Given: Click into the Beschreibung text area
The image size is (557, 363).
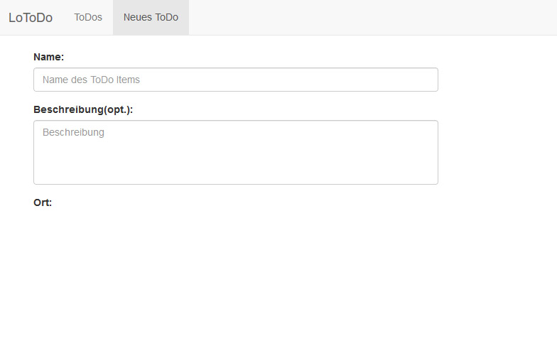Looking at the screenshot, I should click(x=236, y=152).
